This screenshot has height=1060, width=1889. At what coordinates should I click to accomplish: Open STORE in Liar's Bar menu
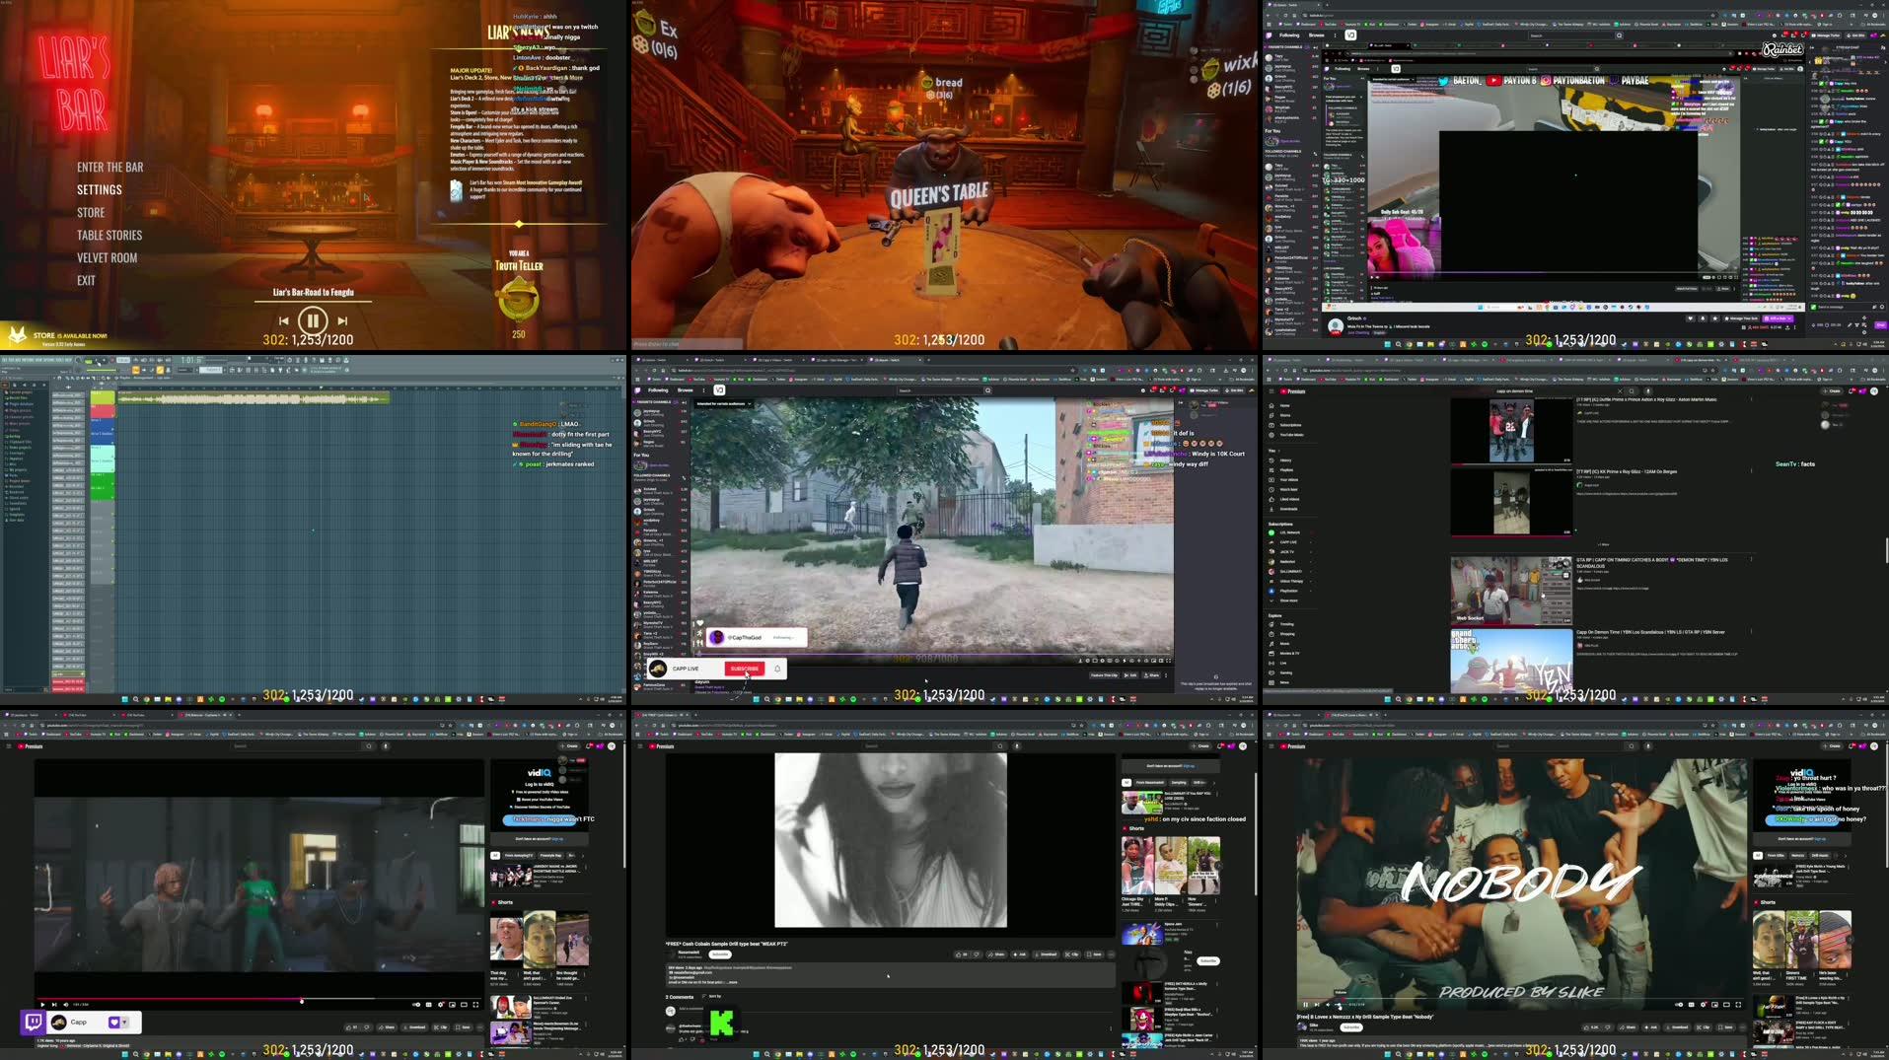click(x=91, y=212)
